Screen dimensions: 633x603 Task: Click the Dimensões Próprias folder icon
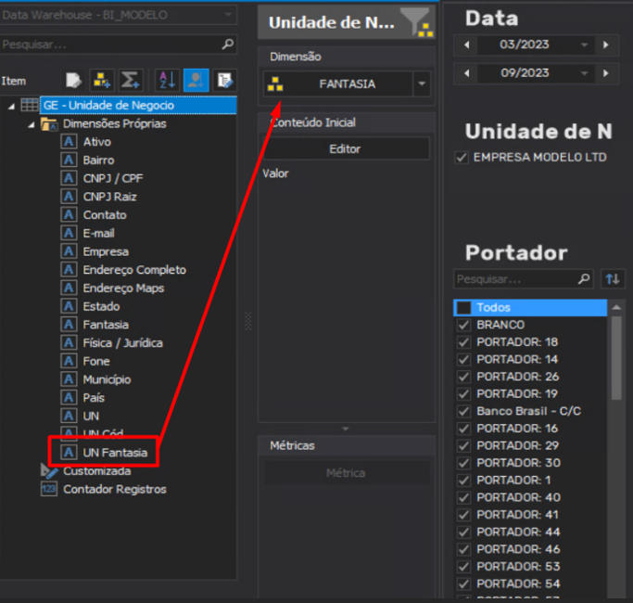[49, 123]
